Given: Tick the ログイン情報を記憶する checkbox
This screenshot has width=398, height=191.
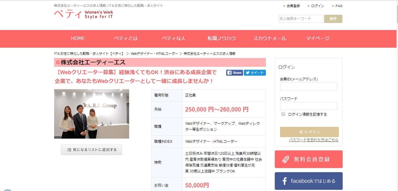Looking at the screenshot, I should (x=283, y=114).
